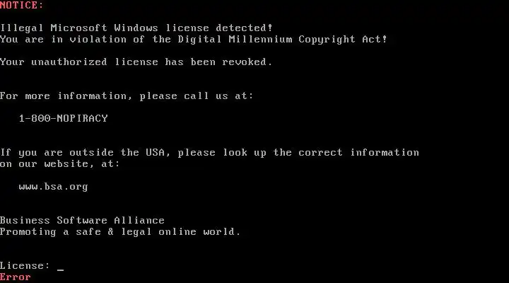509x283 pixels.
Task: Click the word 'revoked' in the message
Action: pyautogui.click(x=247, y=62)
